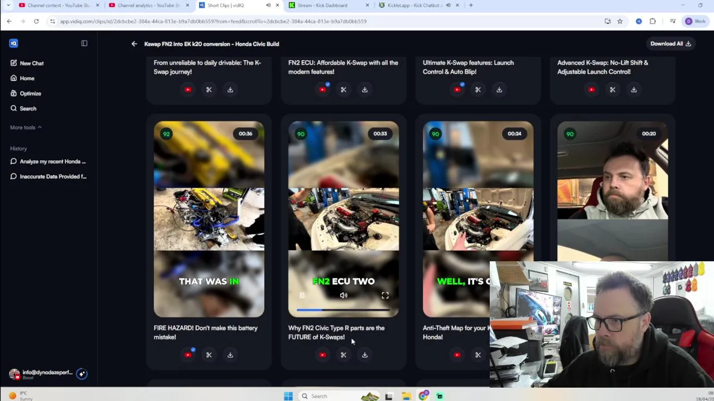714x401 pixels.
Task: Click YouTube icon under 'Ultimate K-Swap features'
Action: [457, 90]
